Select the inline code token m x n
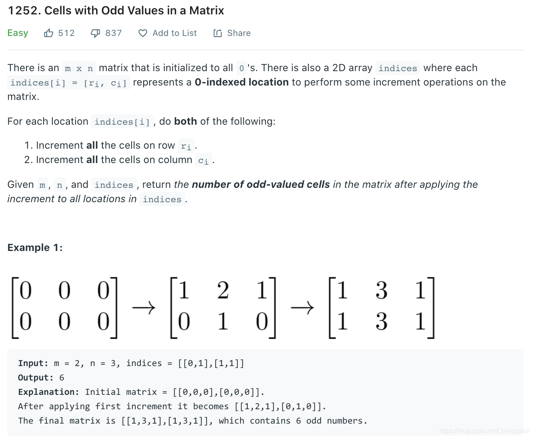533x438 pixels. pyautogui.click(x=79, y=68)
